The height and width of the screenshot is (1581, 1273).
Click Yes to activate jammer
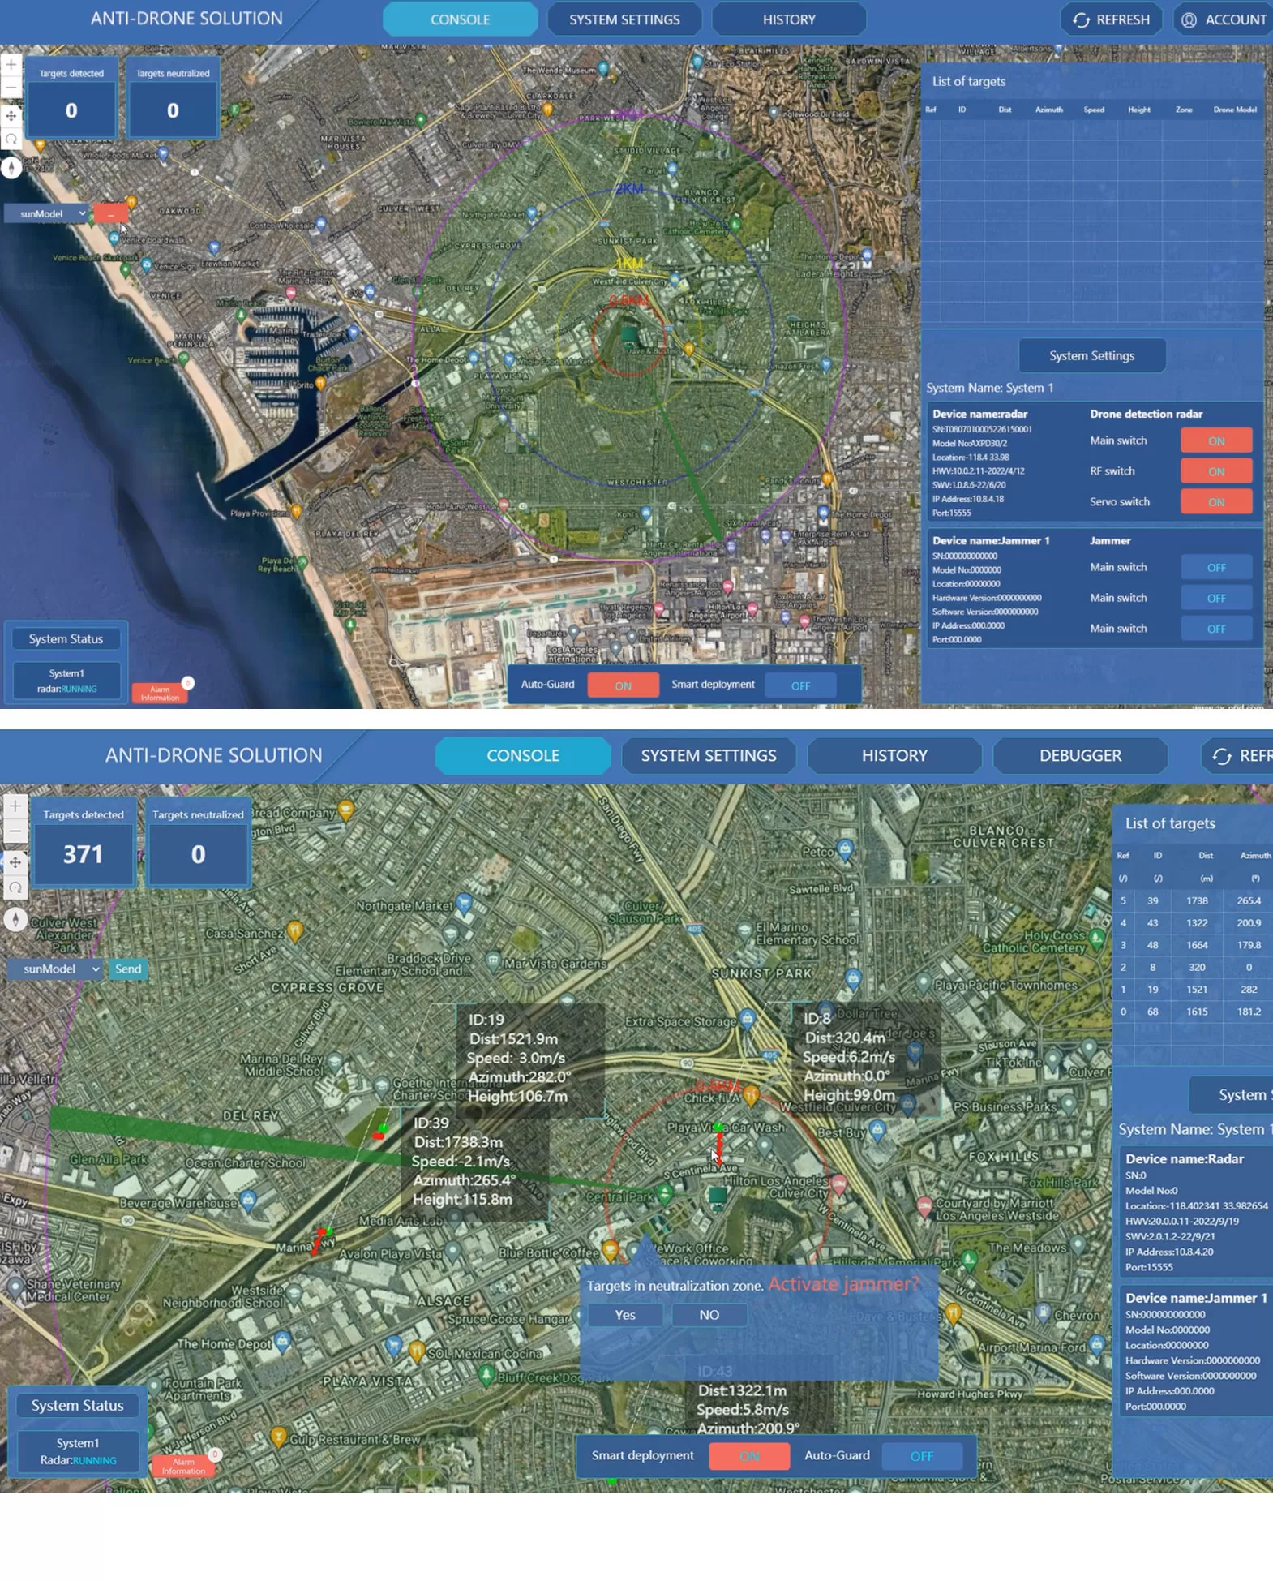click(x=625, y=1315)
